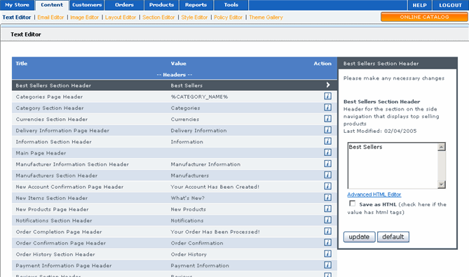
Task: Click the text area scrollbar up arrow
Action: tap(442, 147)
